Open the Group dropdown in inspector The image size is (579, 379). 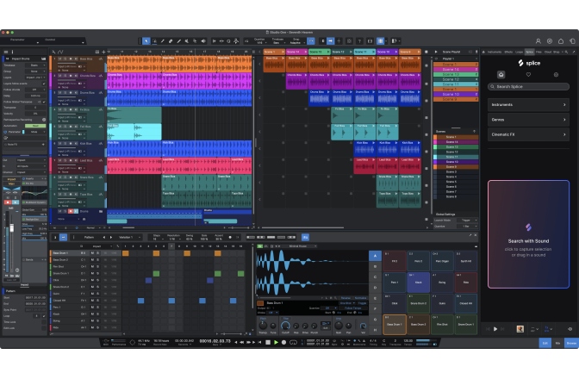click(x=36, y=71)
